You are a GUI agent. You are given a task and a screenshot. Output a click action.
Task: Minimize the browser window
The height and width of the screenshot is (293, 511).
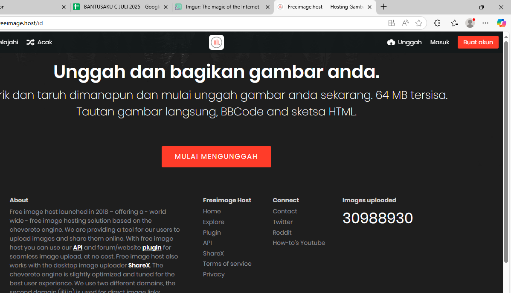pyautogui.click(x=462, y=7)
